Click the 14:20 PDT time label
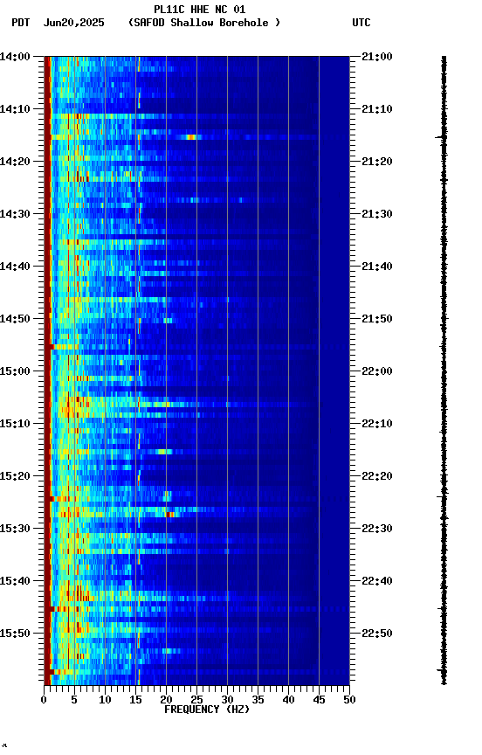 (15, 162)
